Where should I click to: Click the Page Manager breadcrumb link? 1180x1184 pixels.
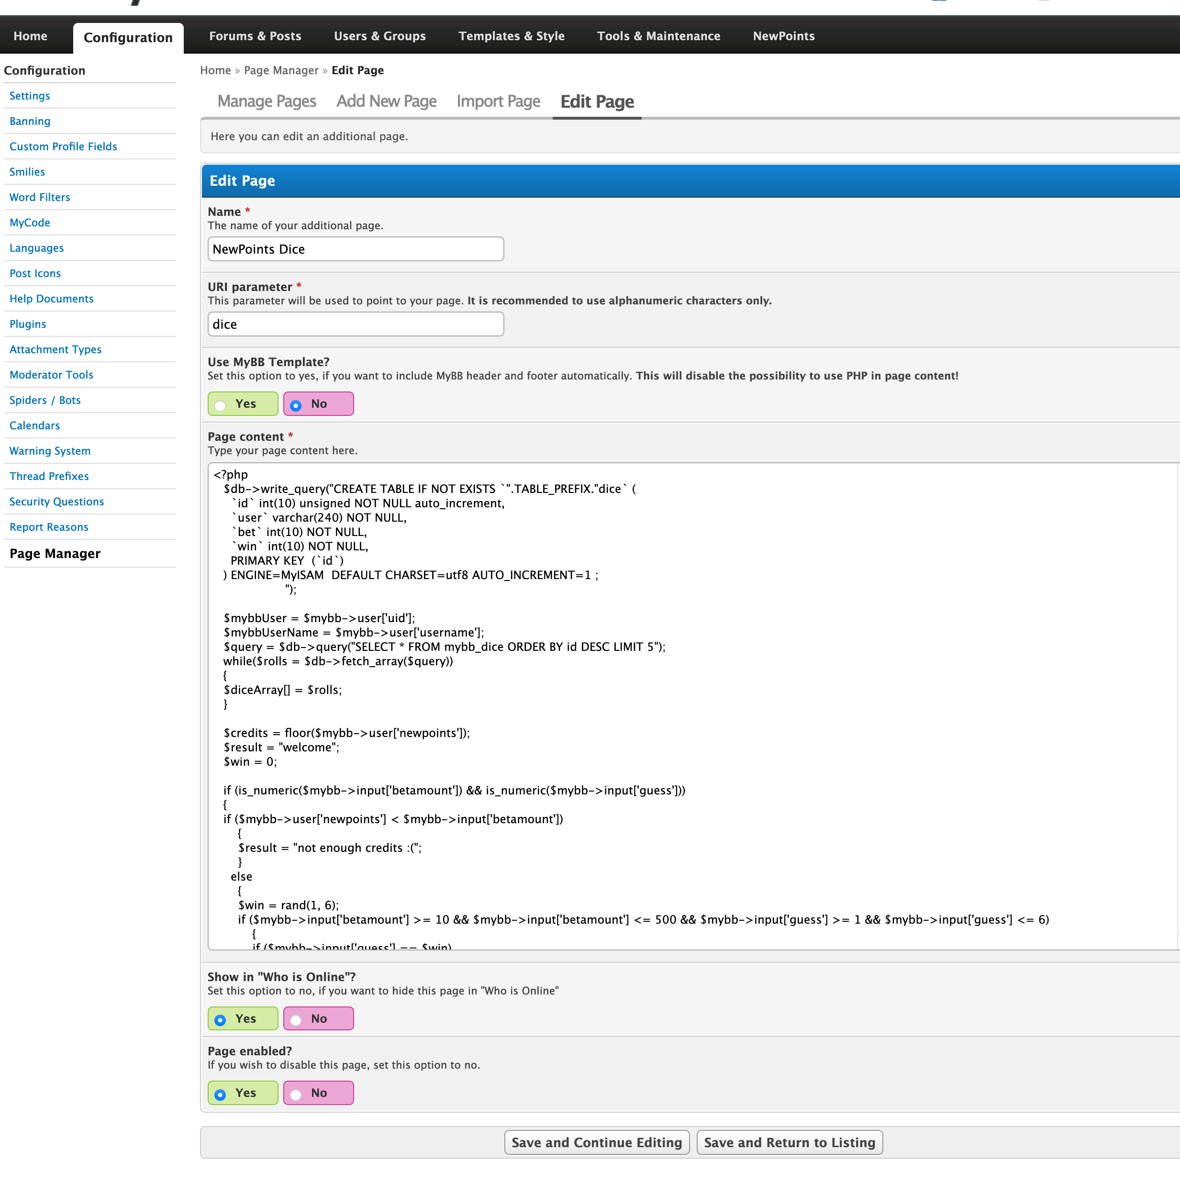pos(281,70)
